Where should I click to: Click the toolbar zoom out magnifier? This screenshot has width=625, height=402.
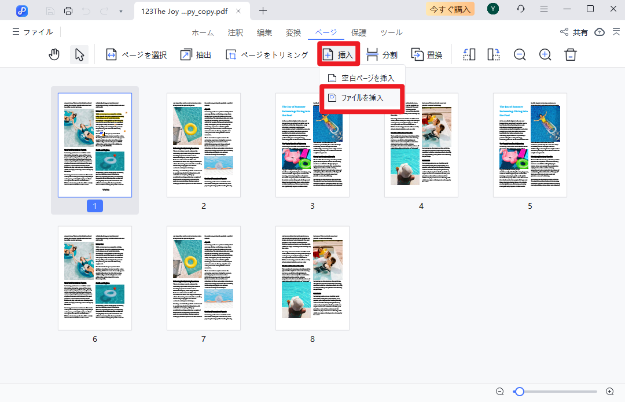click(x=520, y=55)
